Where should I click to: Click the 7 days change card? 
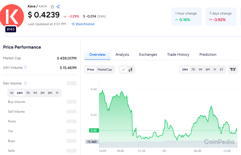221,17
